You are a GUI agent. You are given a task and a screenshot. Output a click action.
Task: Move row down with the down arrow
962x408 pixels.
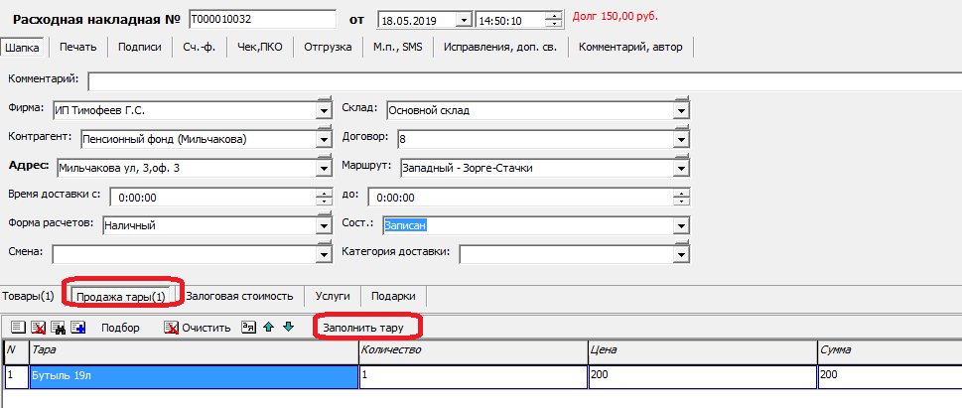click(288, 327)
